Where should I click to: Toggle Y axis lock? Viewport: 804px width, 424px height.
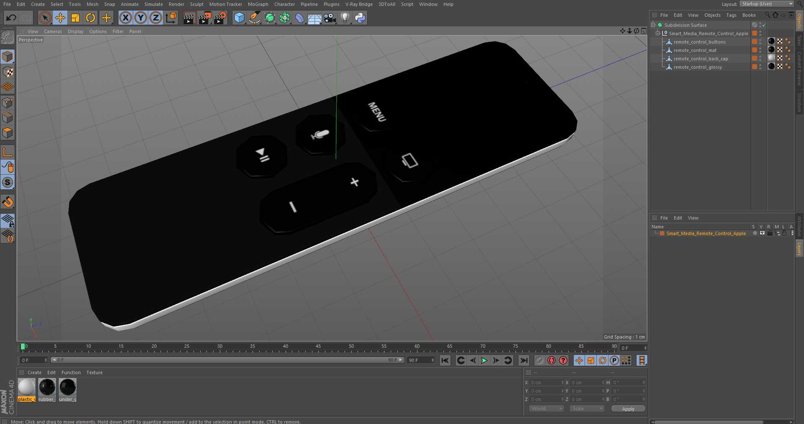[141, 18]
